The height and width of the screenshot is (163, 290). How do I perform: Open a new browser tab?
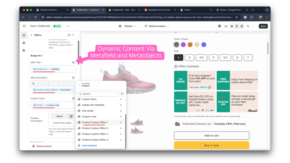click(253, 10)
